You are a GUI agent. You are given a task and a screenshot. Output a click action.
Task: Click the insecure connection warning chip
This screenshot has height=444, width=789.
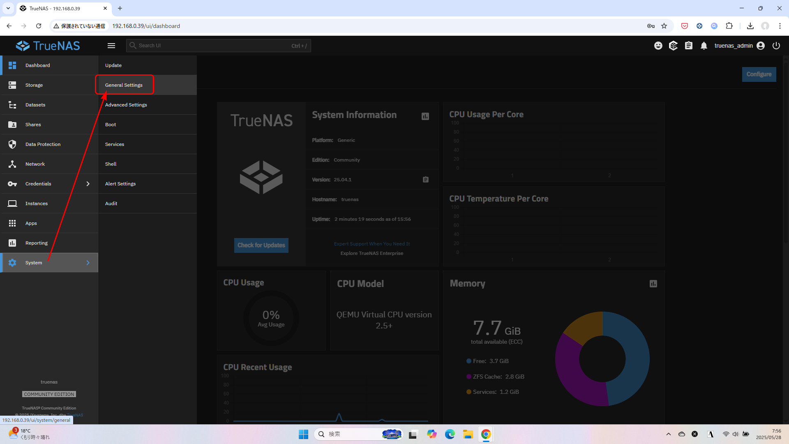tap(80, 26)
